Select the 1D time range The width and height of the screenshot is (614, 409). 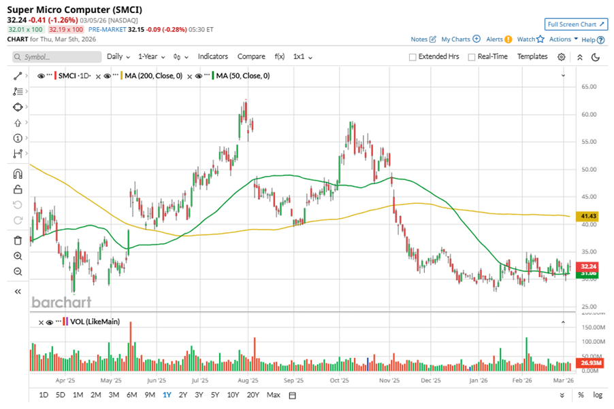(44, 395)
